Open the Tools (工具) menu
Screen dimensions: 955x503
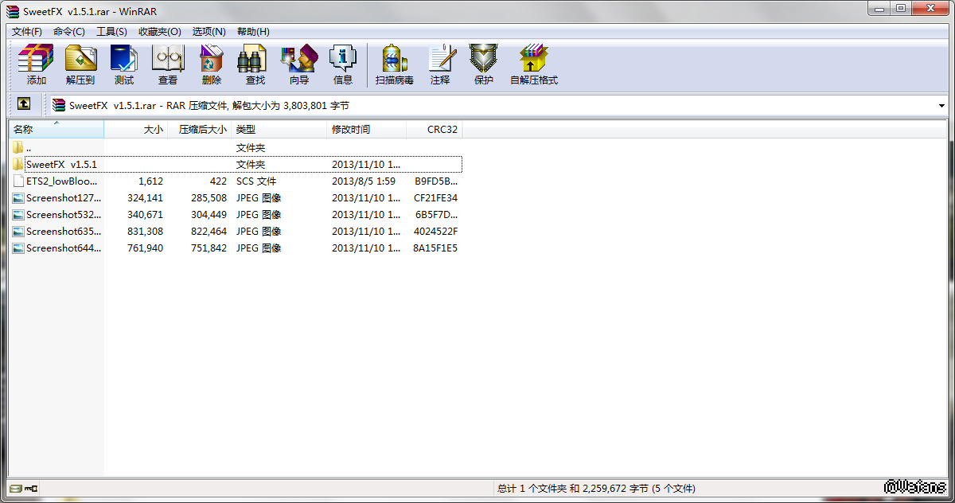pyautogui.click(x=111, y=32)
